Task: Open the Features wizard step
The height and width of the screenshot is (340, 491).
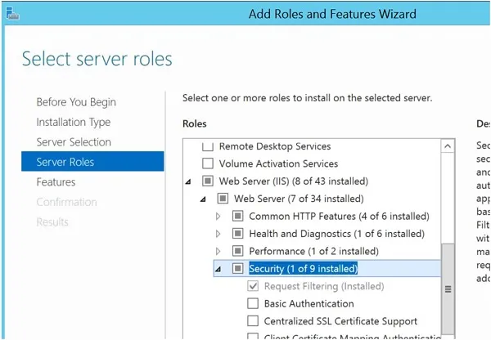Action: (x=56, y=182)
